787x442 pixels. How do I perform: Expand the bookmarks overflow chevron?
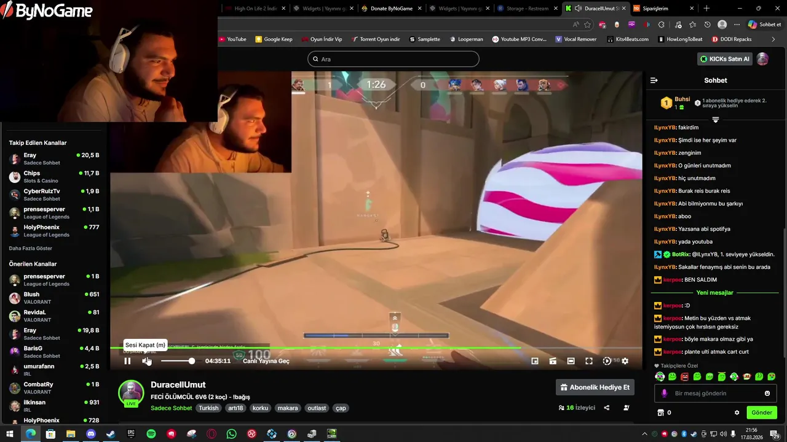774,39
